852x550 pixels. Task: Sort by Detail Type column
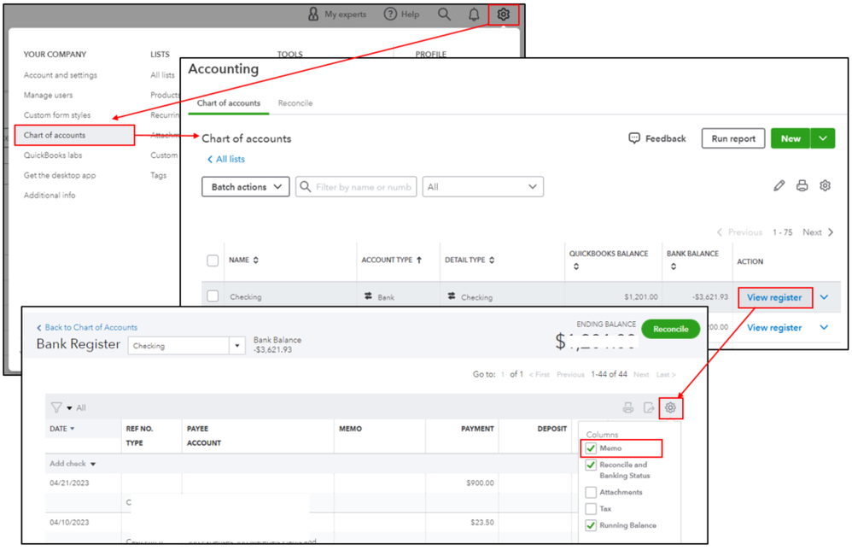click(492, 260)
